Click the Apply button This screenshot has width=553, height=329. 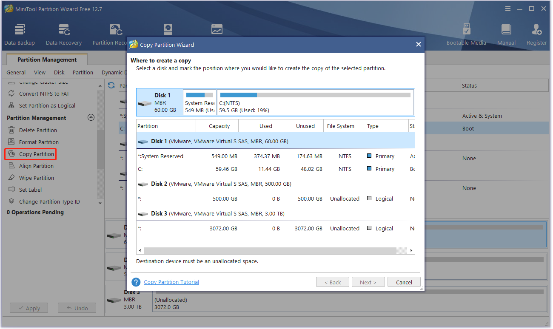[x=29, y=308]
